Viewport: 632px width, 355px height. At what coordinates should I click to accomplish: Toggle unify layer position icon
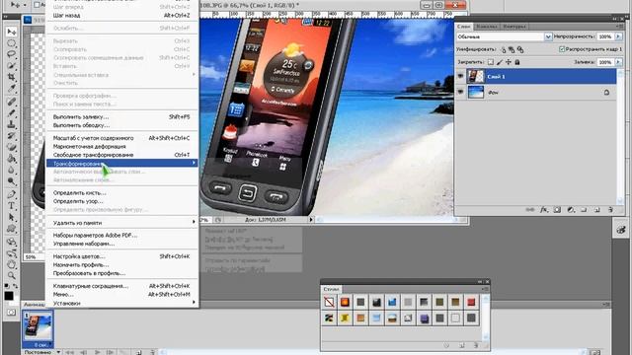503,49
